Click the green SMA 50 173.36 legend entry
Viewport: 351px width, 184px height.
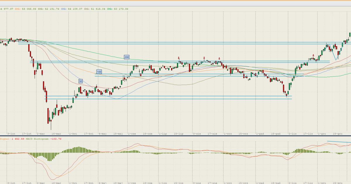click(x=118, y=9)
